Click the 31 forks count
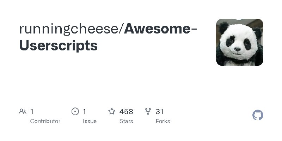282x141 pixels. pyautogui.click(x=160, y=112)
